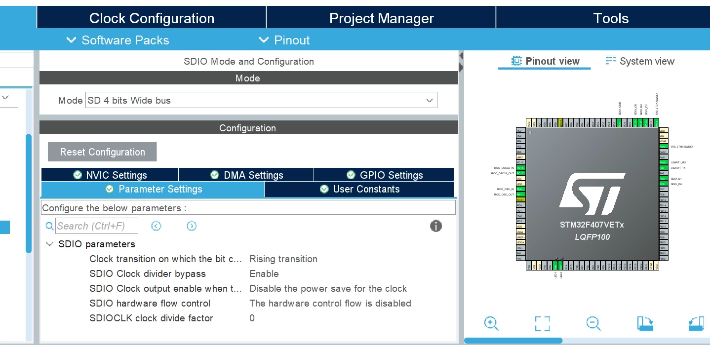Open the DMA Settings tab
Viewport: 710px width, 347px height.
tap(246, 175)
